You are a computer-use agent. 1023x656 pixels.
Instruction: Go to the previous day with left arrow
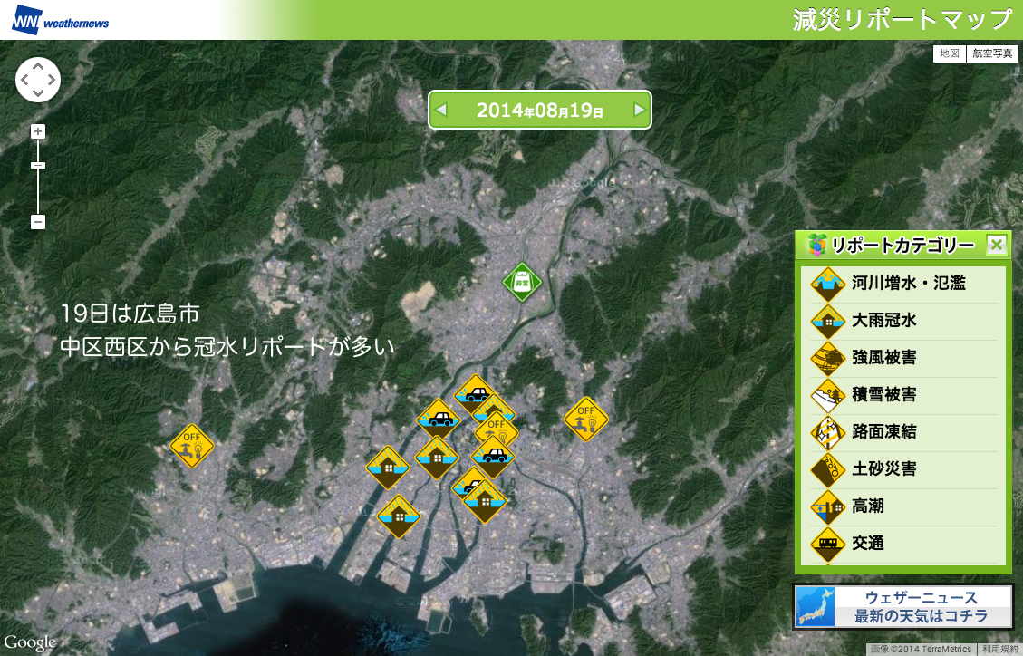(x=441, y=110)
